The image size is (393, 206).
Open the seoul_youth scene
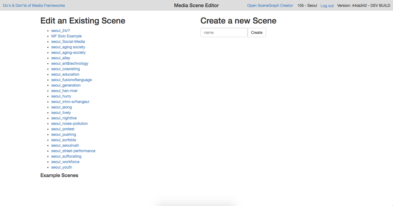pyautogui.click(x=62, y=167)
